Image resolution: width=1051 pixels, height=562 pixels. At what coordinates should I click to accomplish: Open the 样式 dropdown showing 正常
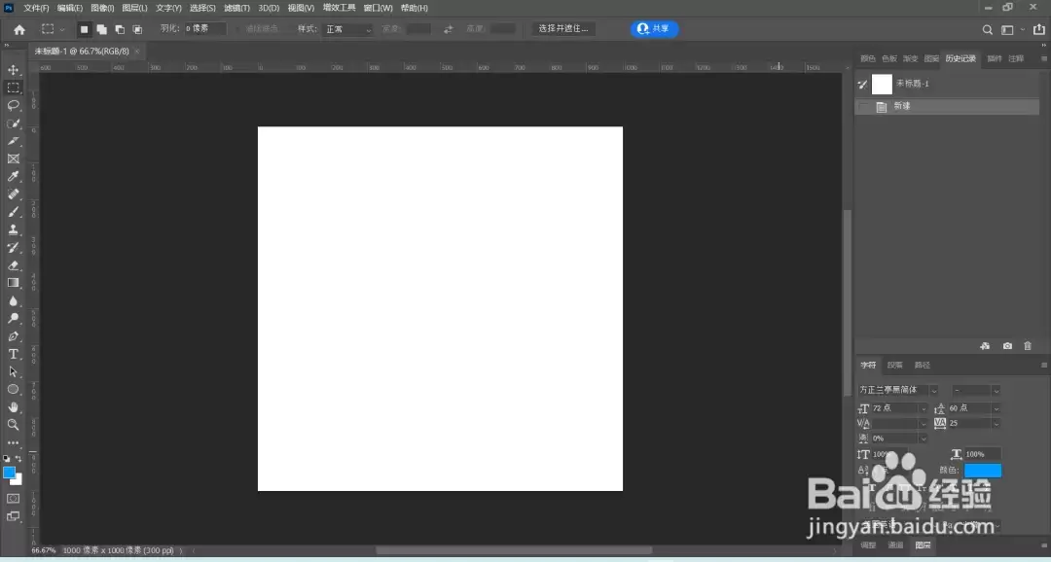pyautogui.click(x=347, y=29)
